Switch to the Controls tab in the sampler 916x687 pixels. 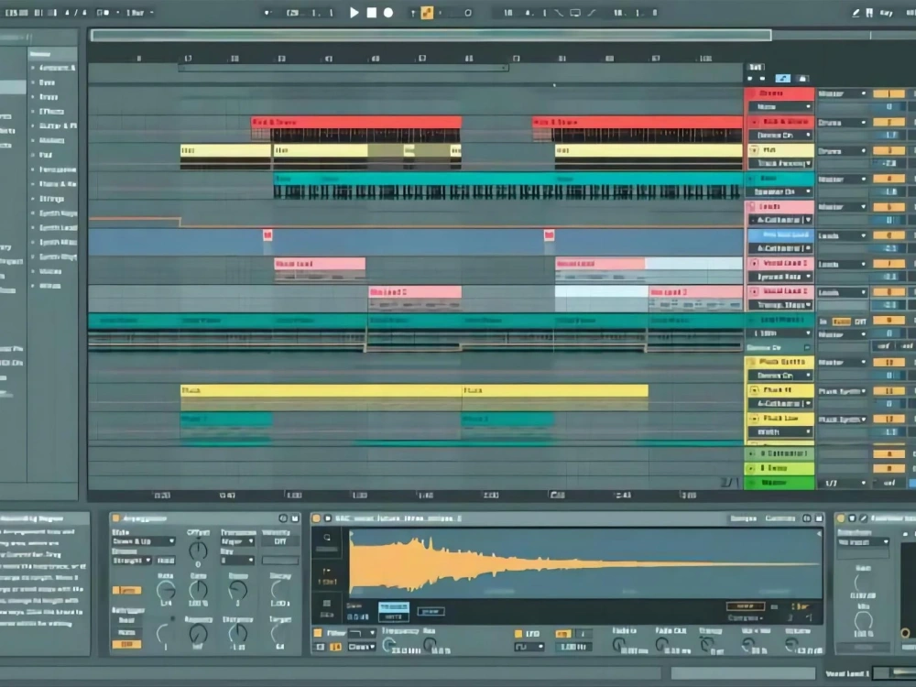pos(780,518)
